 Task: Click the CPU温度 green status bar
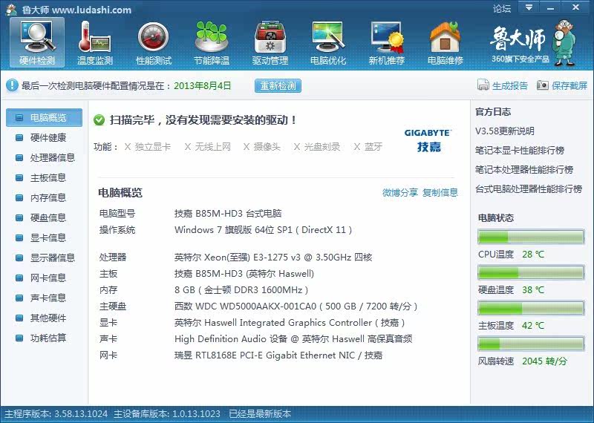tap(531, 237)
